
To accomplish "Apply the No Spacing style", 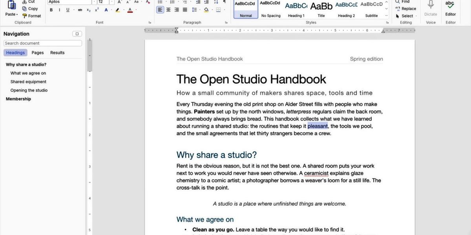I will click(x=271, y=9).
